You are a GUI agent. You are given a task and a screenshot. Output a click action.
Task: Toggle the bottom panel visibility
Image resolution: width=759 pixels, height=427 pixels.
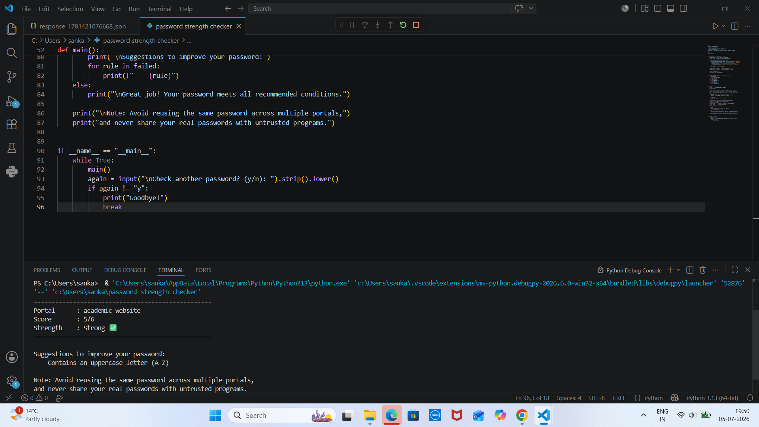coord(670,8)
